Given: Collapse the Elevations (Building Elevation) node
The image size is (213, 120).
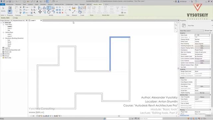Looking at the screenshot, I should coord(3,38).
